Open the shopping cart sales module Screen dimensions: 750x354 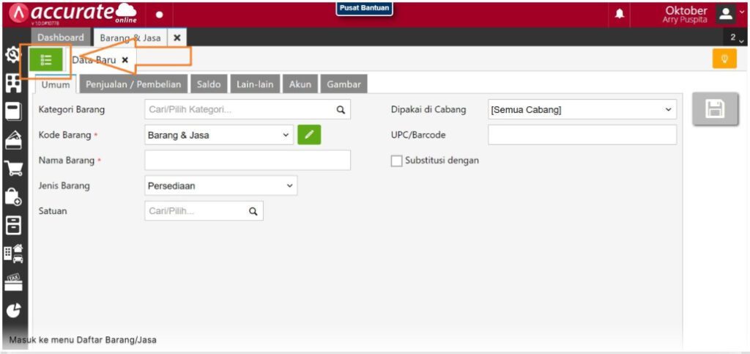pos(13,169)
